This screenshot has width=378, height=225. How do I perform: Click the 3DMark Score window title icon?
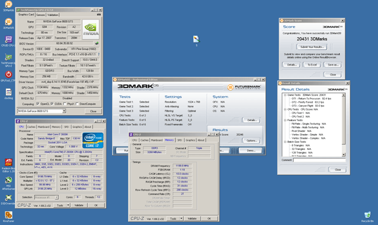[282, 21]
